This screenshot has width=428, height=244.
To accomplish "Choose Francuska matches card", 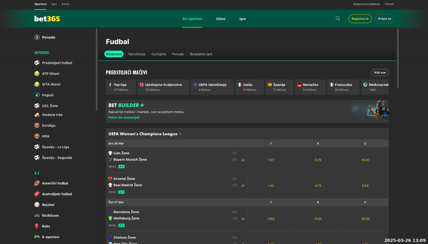I will pos(344,87).
